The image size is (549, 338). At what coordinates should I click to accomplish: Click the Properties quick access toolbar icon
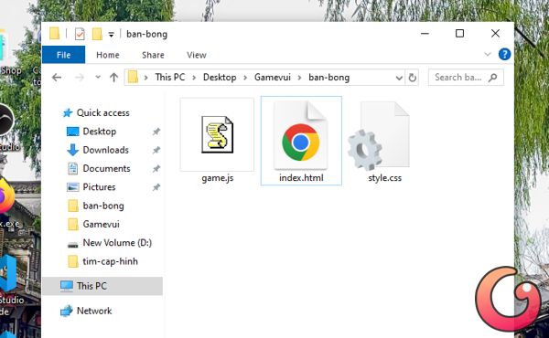tap(80, 34)
